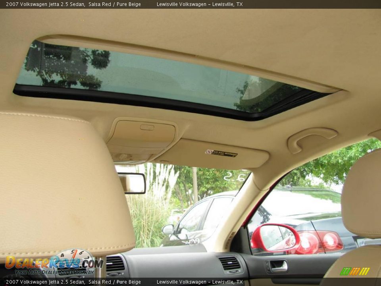Click '2007 Volkswagen Jetta 2.5 Sedan' in the top caption
Viewport: 381px width, 286px height.
tap(45, 4)
